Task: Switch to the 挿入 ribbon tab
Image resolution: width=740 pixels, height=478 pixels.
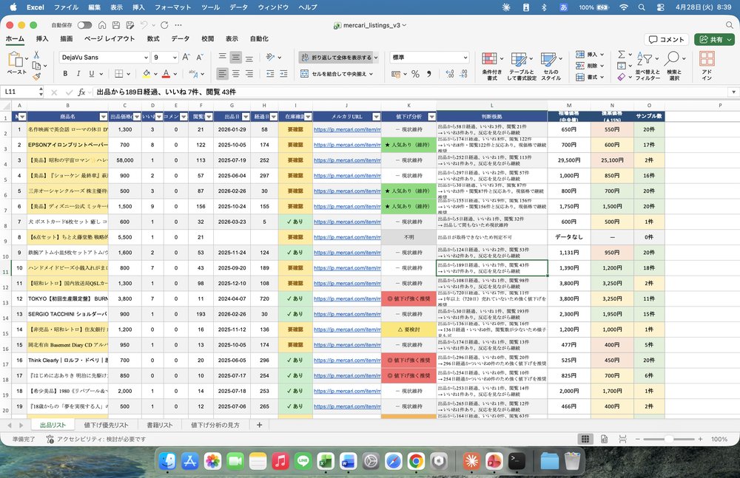Action: tap(42, 38)
